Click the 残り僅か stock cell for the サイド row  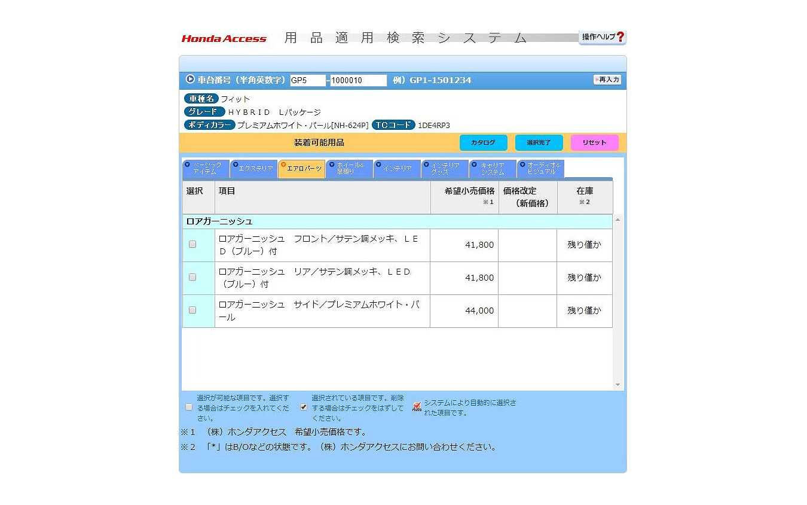pyautogui.click(x=585, y=311)
